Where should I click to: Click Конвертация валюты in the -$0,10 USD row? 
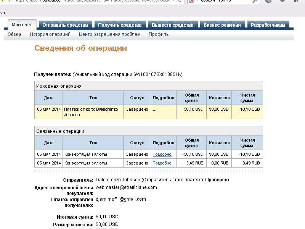(85, 154)
